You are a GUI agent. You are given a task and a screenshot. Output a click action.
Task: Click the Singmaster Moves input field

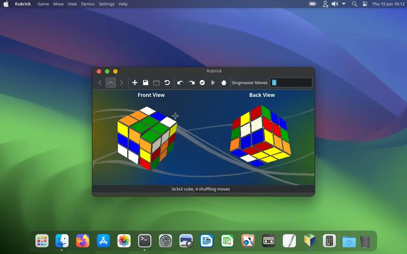point(291,83)
